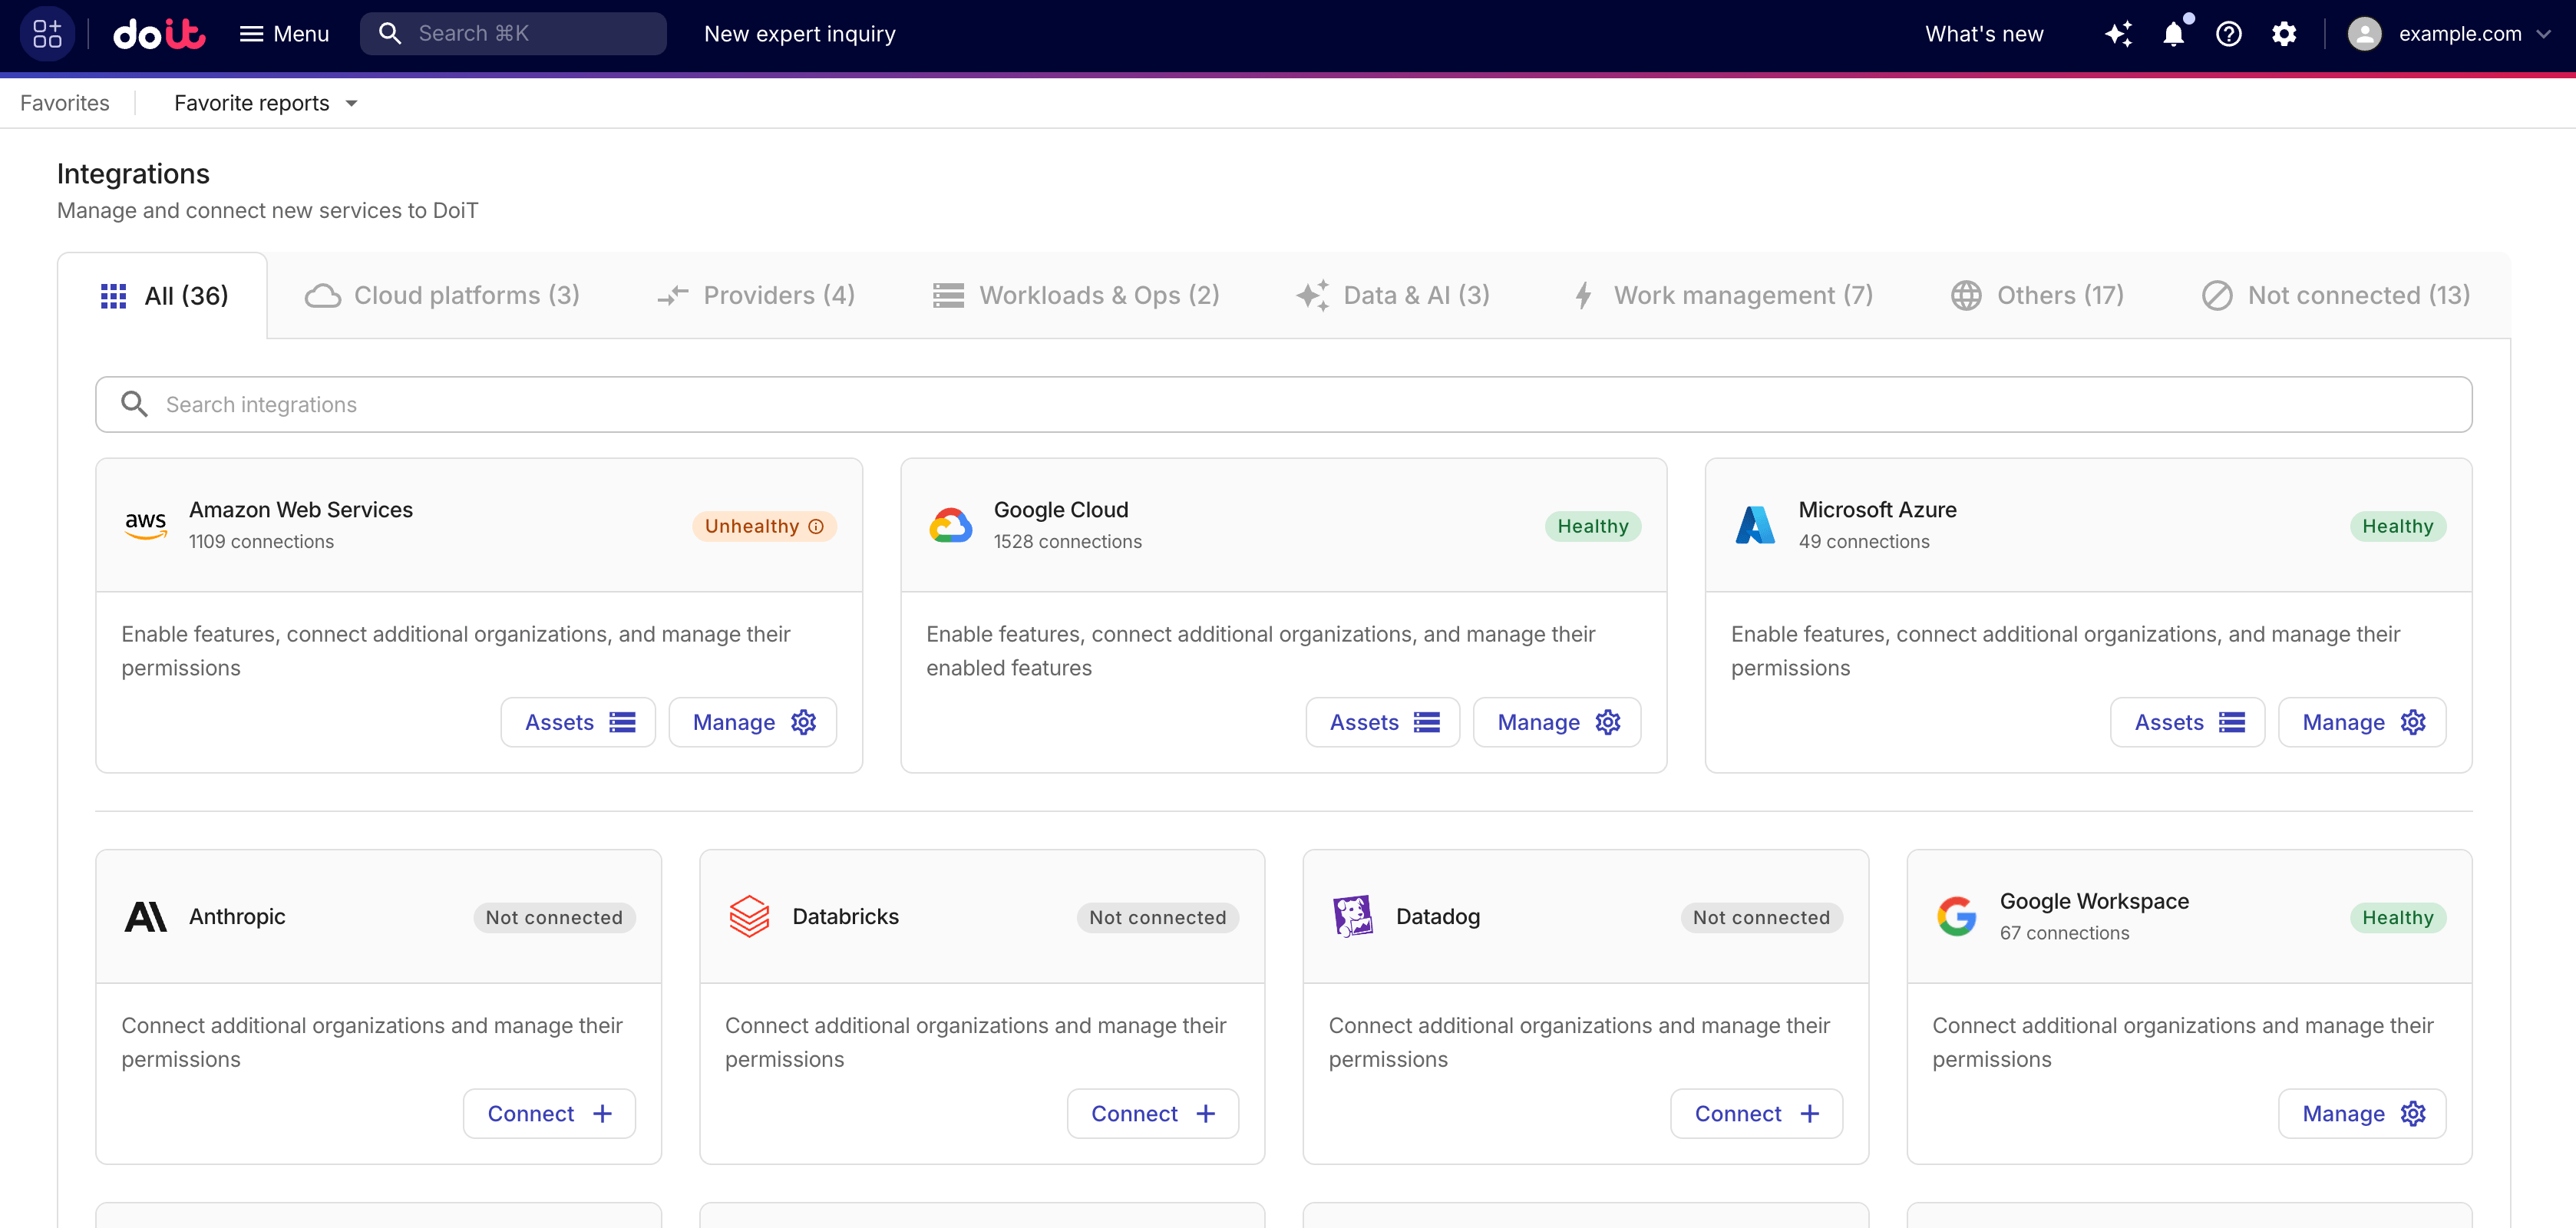Click the Unhealthy status info icon
This screenshot has height=1228, width=2576.
pyautogui.click(x=816, y=526)
